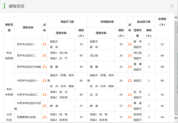The image size is (178, 123).
Task: Close the 课程安排 dialog
Action: [x=172, y=6]
